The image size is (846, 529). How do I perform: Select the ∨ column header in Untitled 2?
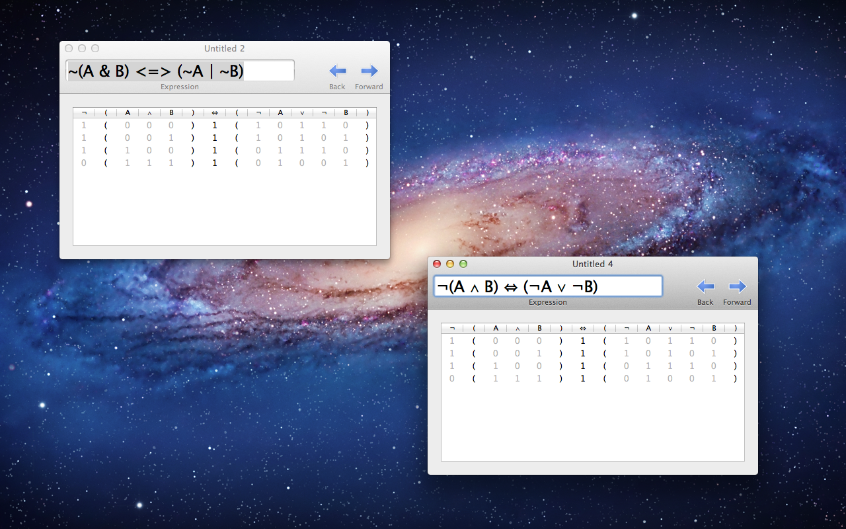302,112
